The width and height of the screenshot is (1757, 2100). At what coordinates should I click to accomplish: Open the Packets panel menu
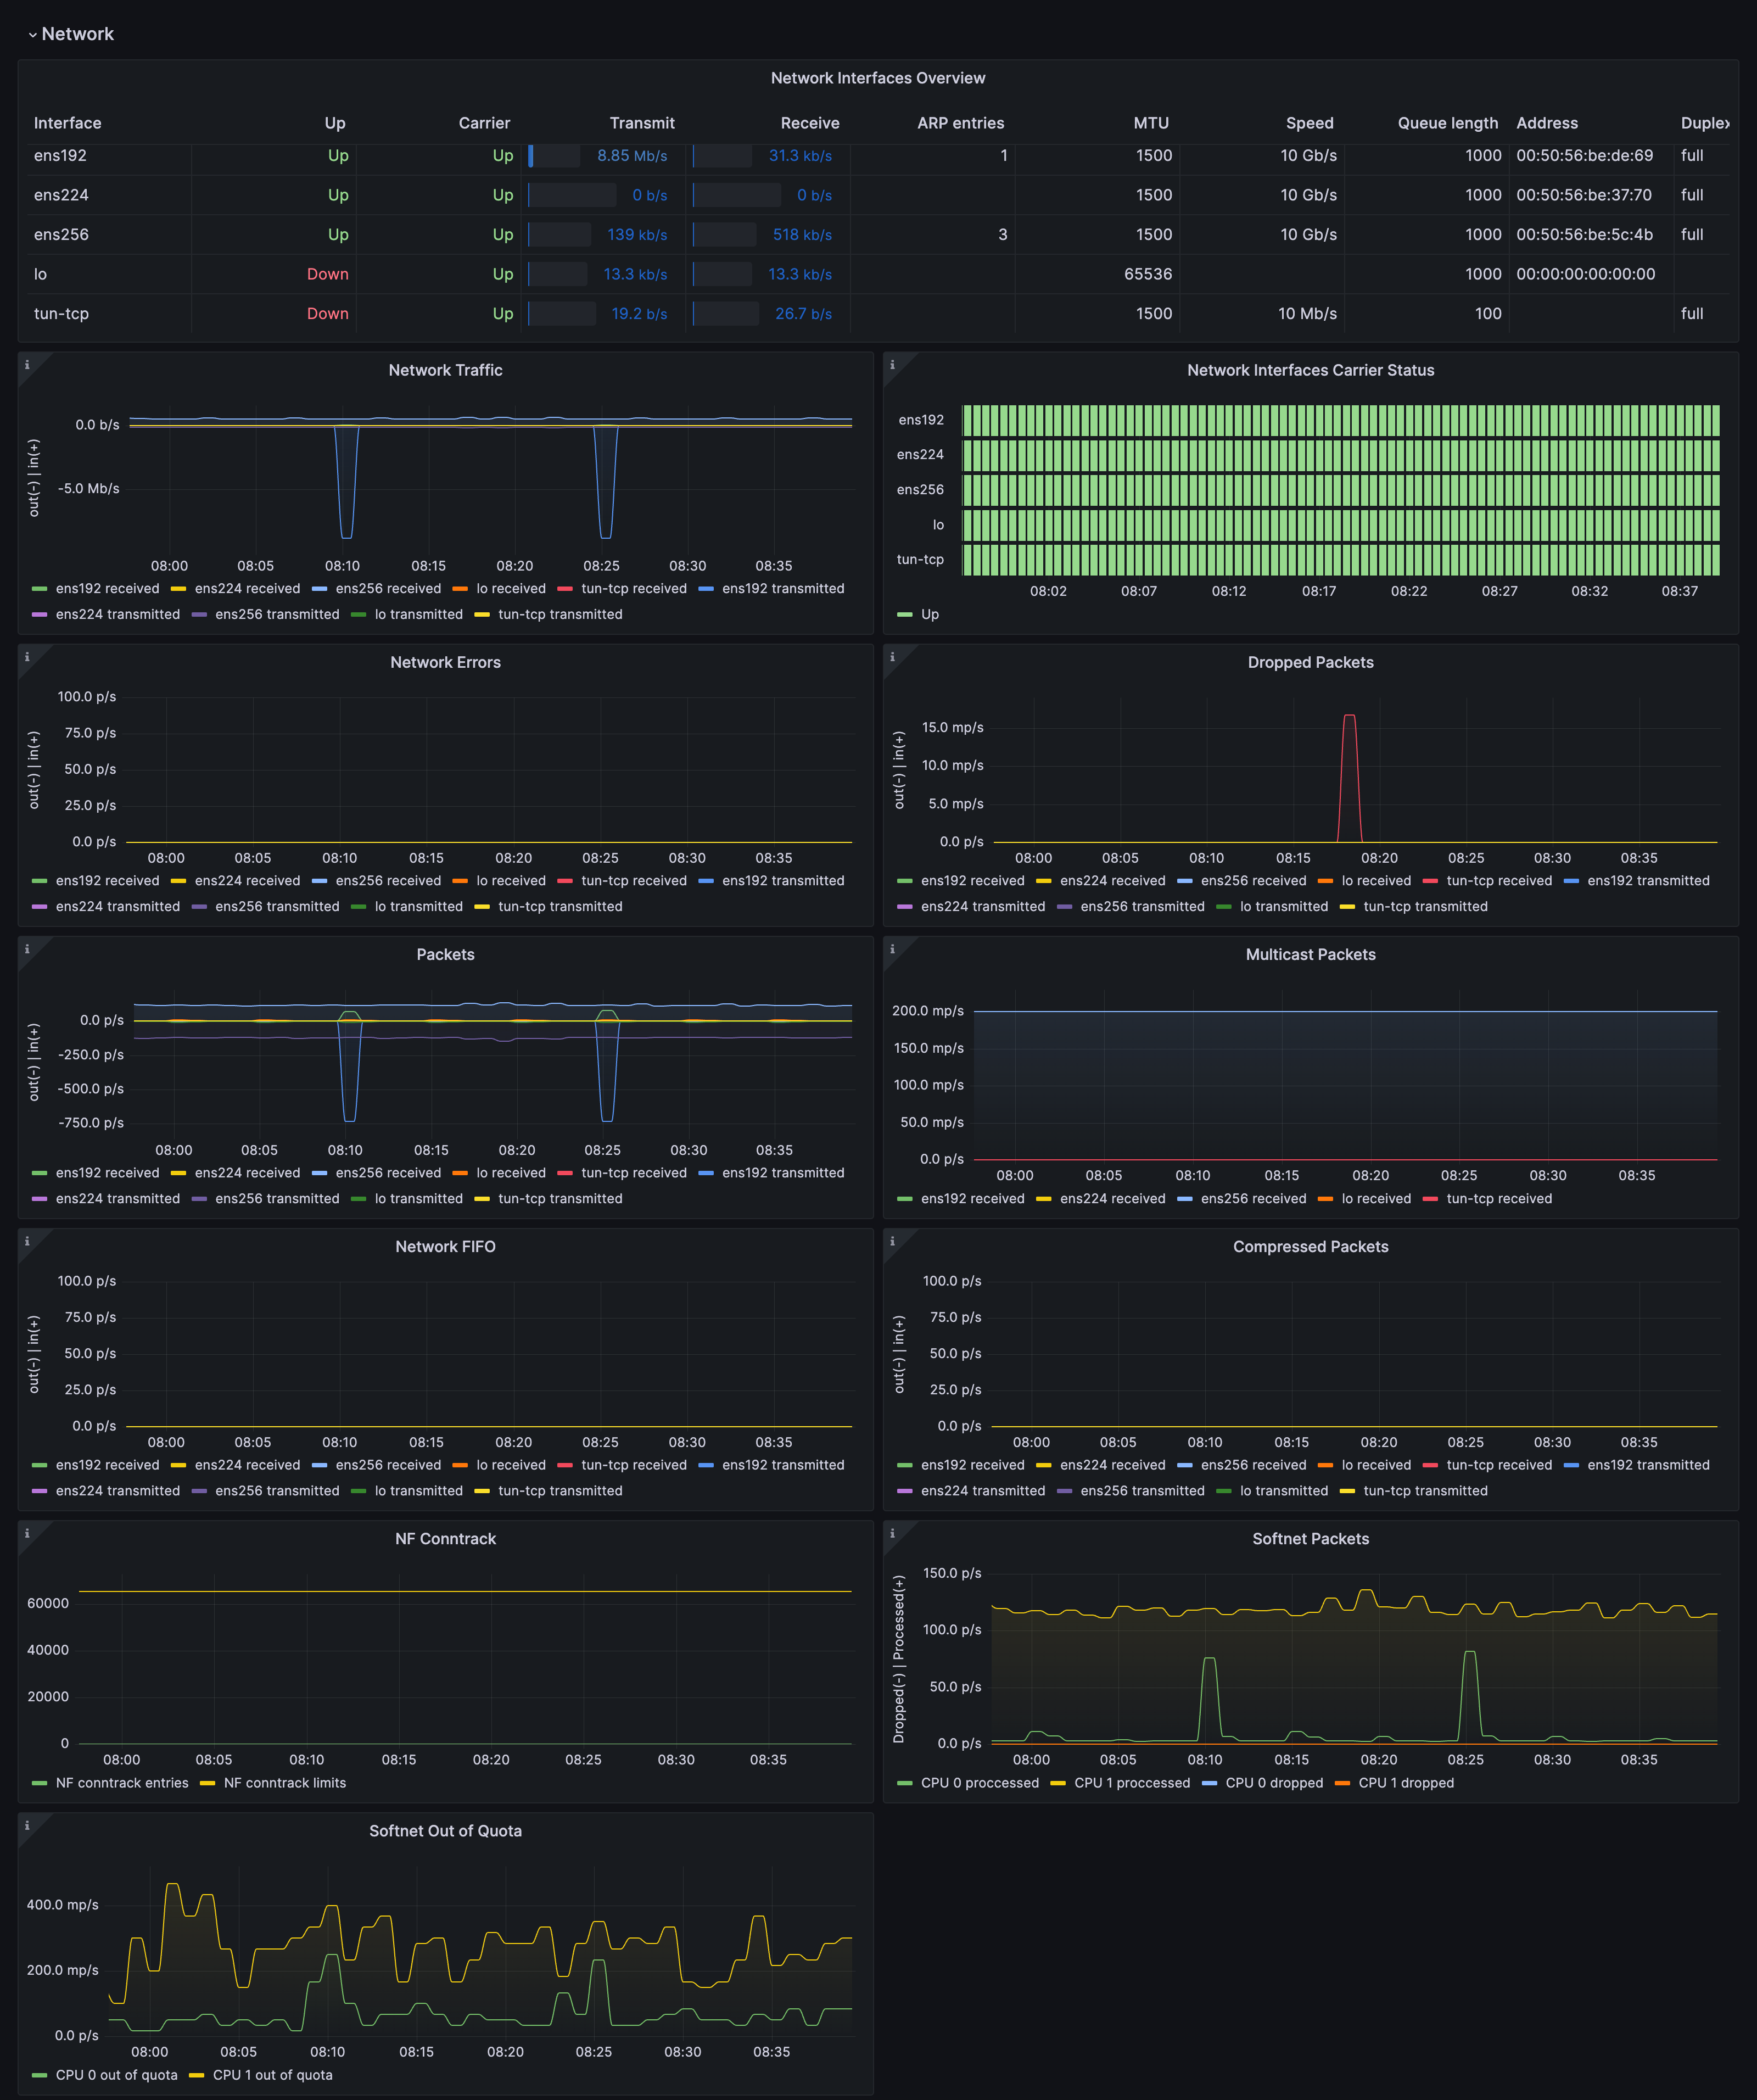(445, 954)
